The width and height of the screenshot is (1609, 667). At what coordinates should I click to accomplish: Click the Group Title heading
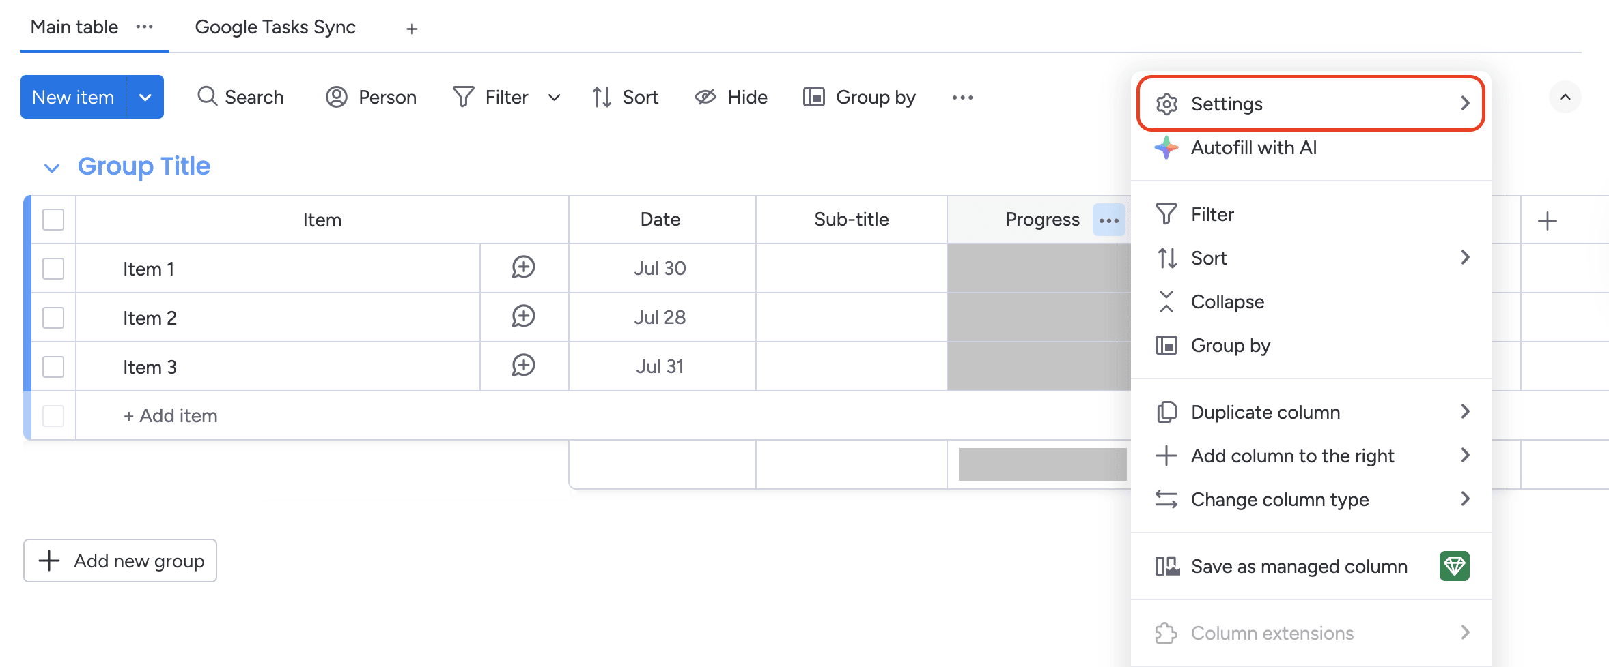144,166
